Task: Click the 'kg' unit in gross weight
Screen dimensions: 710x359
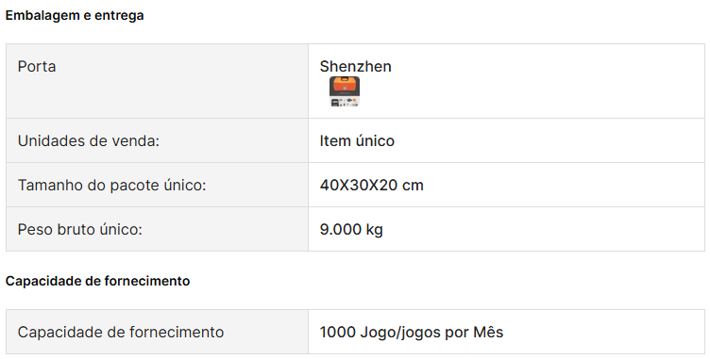Action: point(375,230)
